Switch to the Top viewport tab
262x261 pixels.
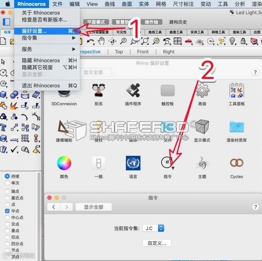point(119,52)
